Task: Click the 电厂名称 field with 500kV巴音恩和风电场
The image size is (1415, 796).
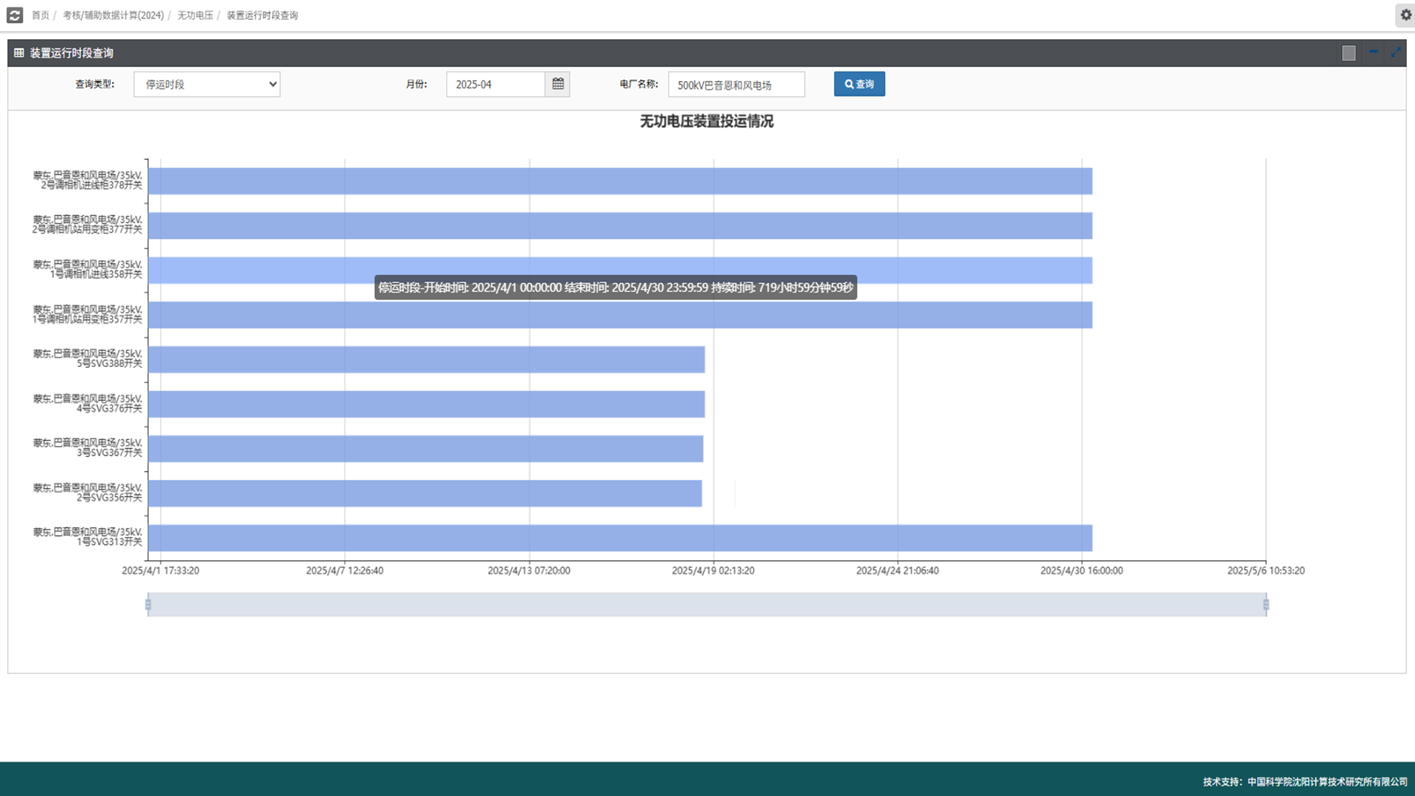Action: 736,85
